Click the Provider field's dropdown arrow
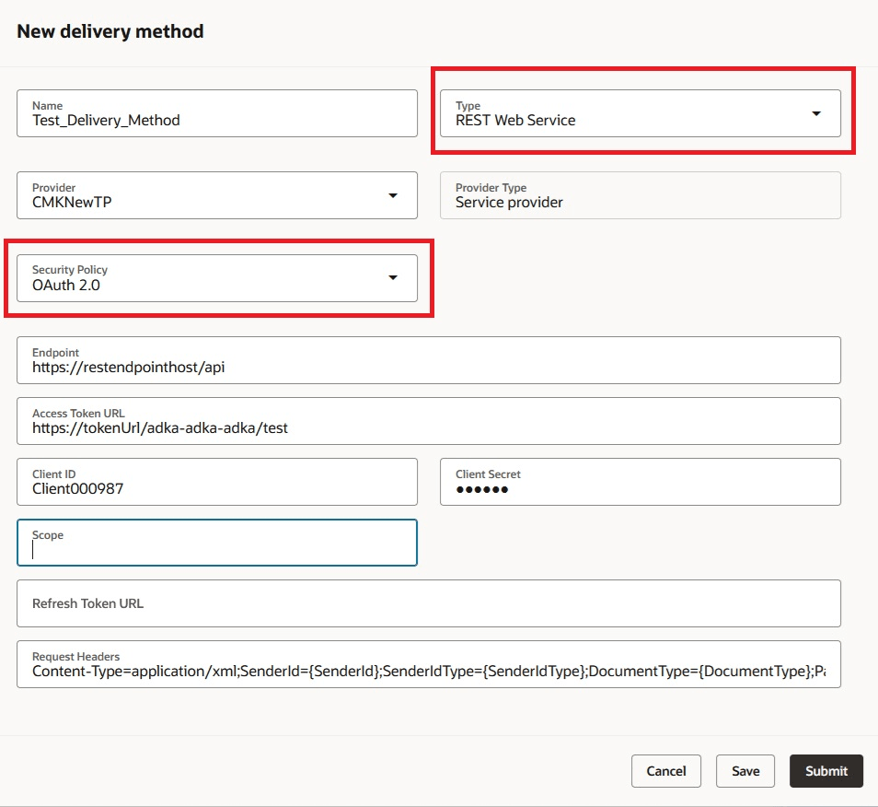 (394, 195)
